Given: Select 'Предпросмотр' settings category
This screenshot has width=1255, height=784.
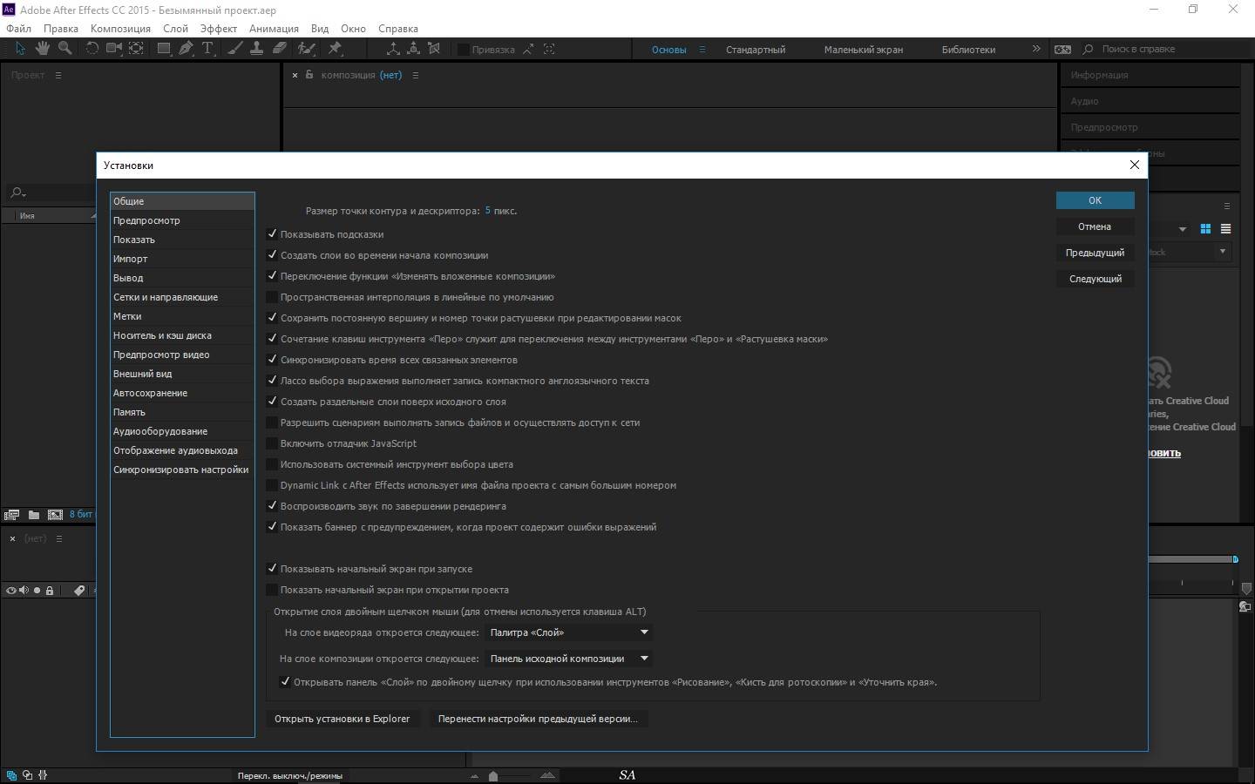Looking at the screenshot, I should tap(182, 220).
